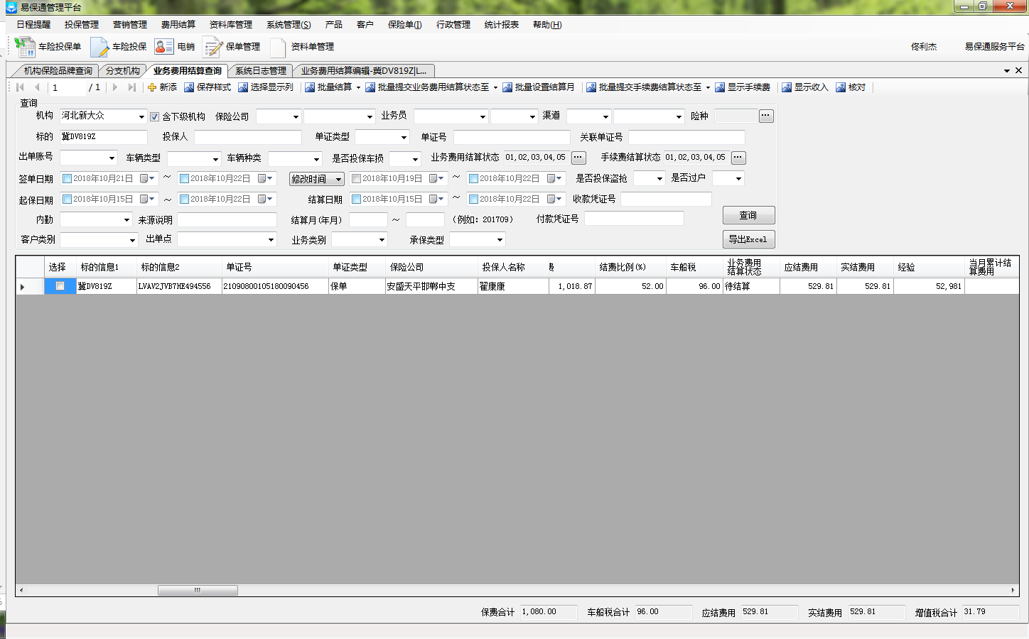Tick the 选择 checkbox for row 冀DV819Z
The height and width of the screenshot is (639, 1029).
tap(60, 286)
